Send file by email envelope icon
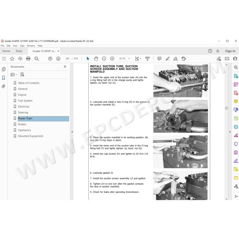This screenshot has width=239, height=239. 227,59
